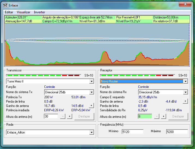Click the -119,04 dBm sensitivity value

(x=173, y=110)
